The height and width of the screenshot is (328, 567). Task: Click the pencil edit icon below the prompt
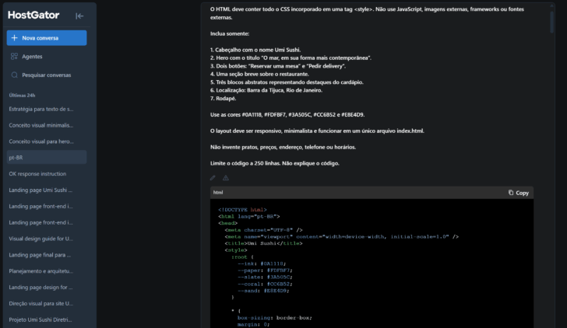[213, 178]
